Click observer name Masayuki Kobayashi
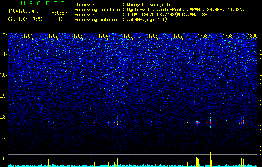 click(x=150, y=5)
